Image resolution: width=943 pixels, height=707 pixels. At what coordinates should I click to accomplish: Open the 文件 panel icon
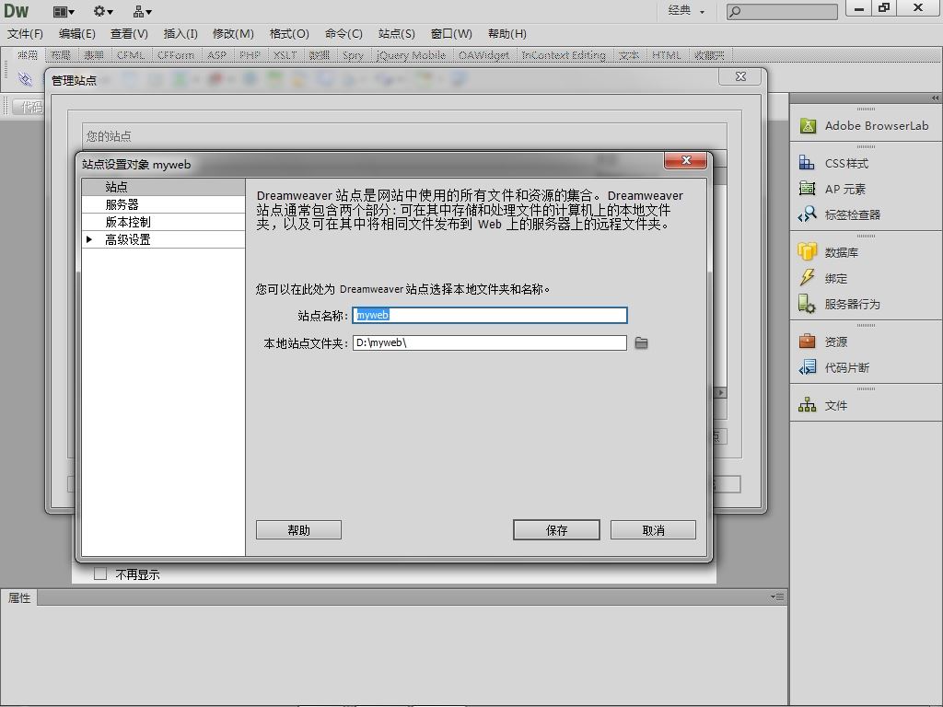(807, 405)
